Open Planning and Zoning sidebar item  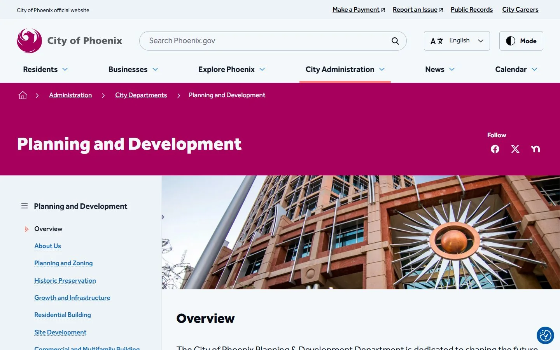(x=63, y=263)
